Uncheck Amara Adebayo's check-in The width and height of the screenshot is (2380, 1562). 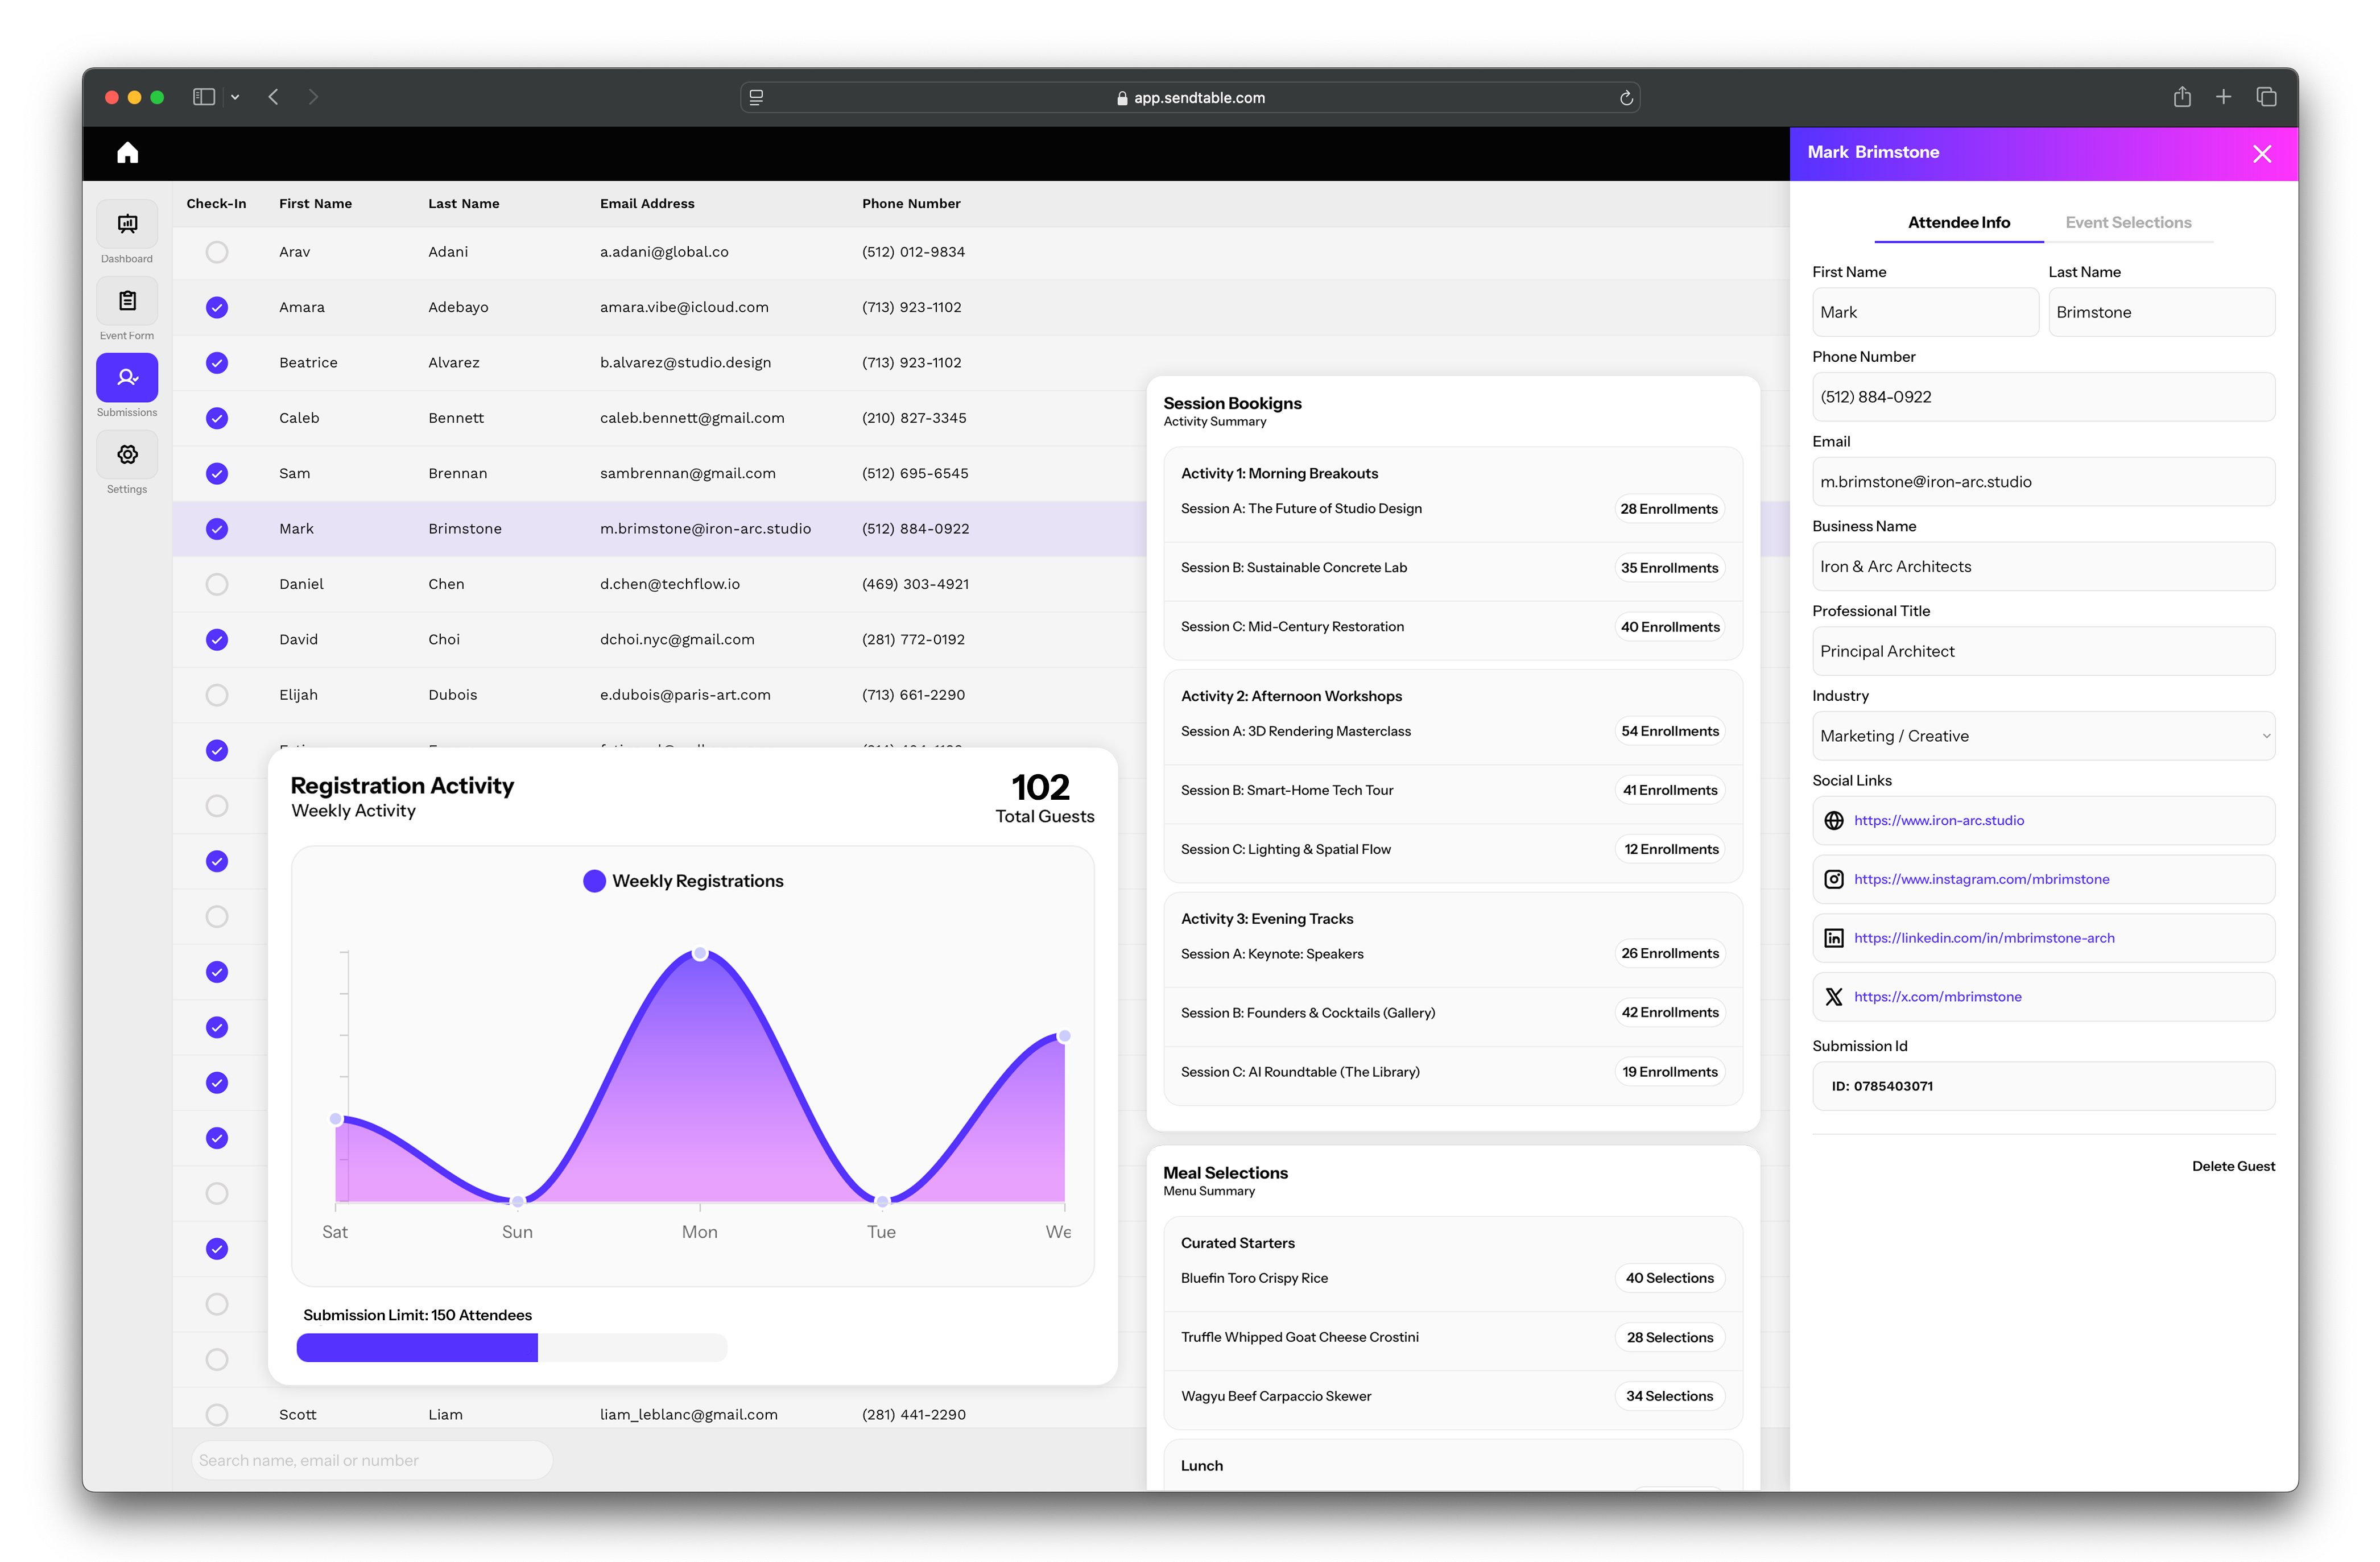217,308
